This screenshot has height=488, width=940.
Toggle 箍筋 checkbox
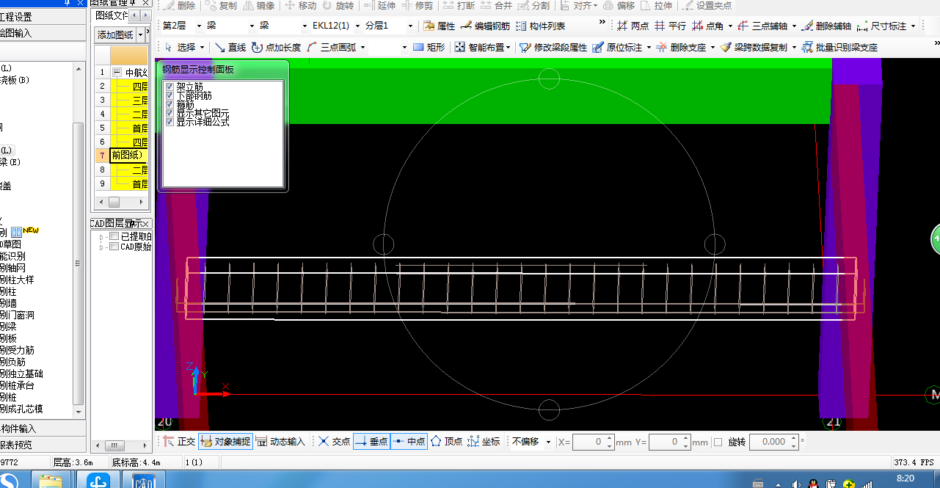point(170,105)
